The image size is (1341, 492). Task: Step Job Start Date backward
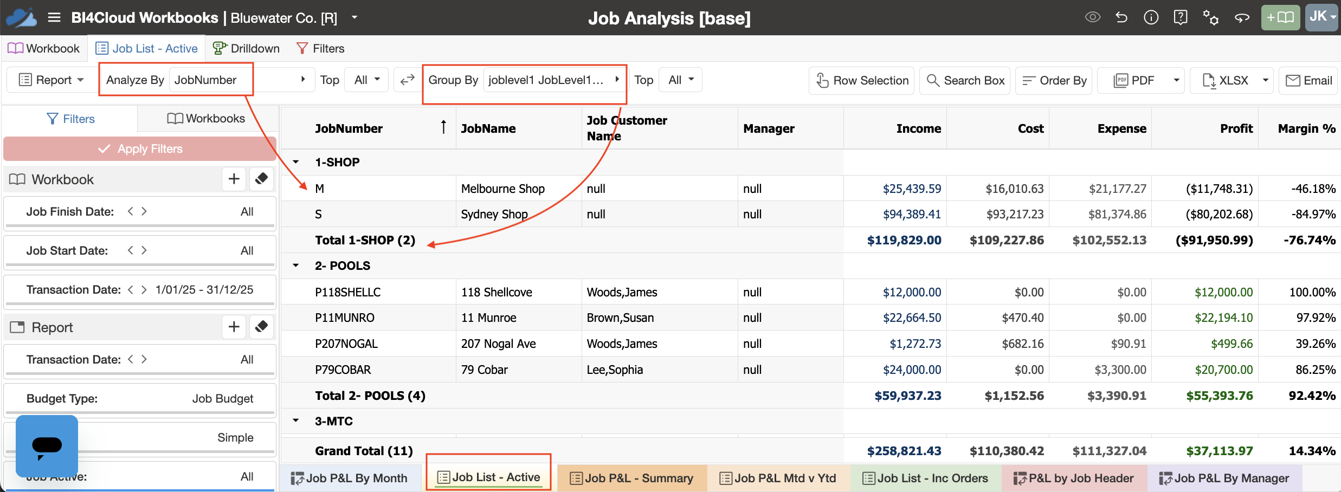(x=130, y=250)
